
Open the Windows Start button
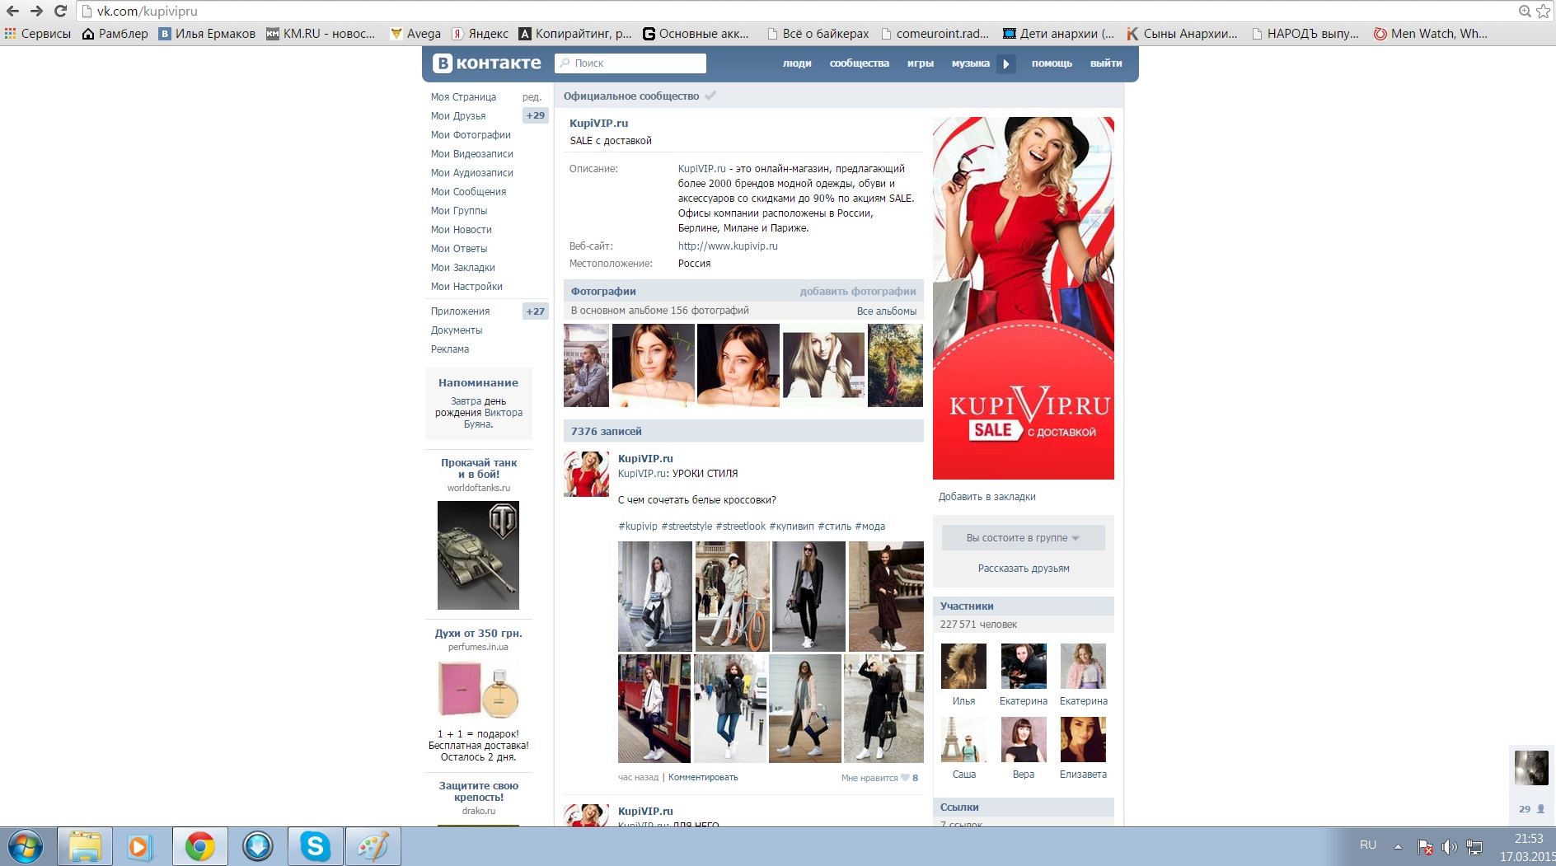coord(26,846)
